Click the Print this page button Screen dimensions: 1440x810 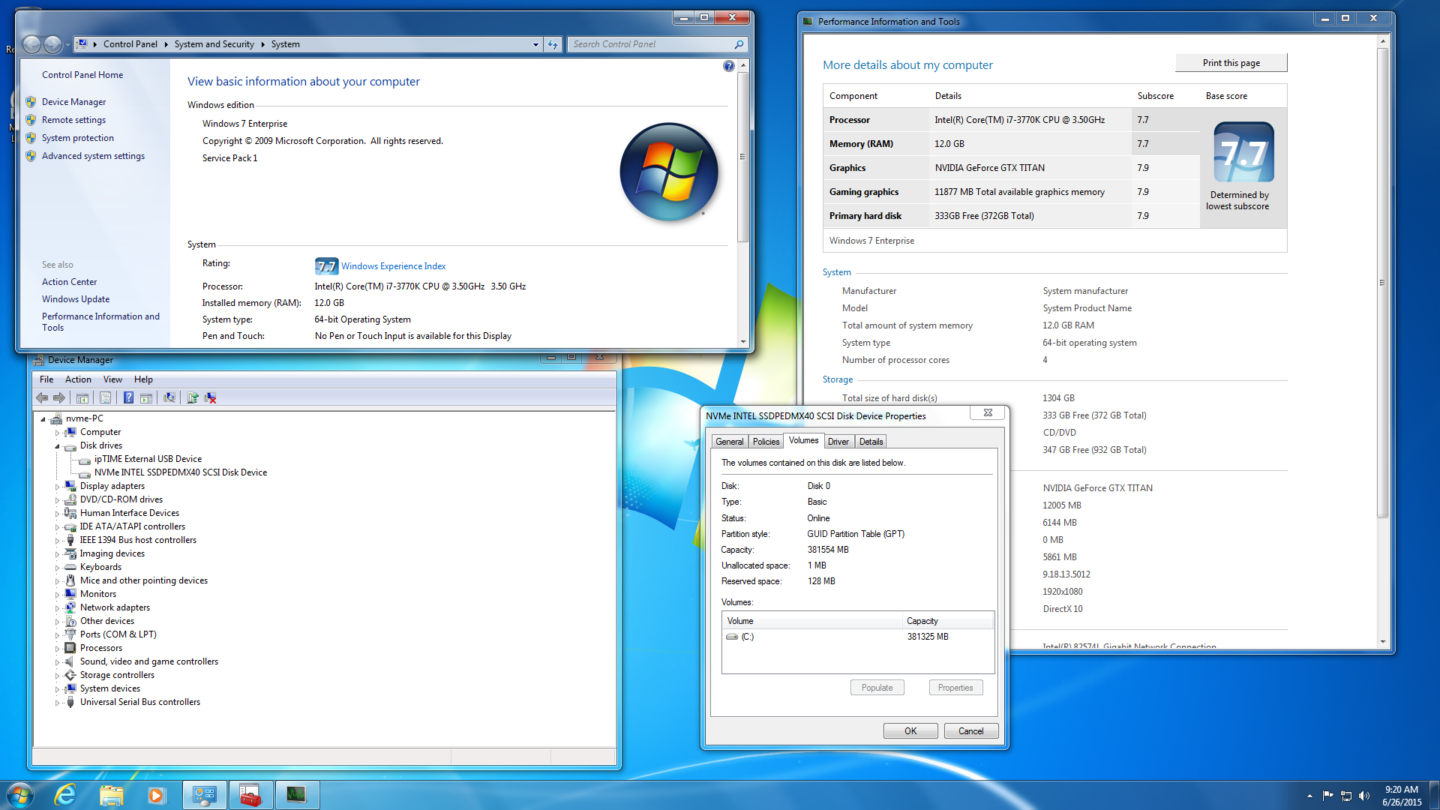click(1231, 63)
